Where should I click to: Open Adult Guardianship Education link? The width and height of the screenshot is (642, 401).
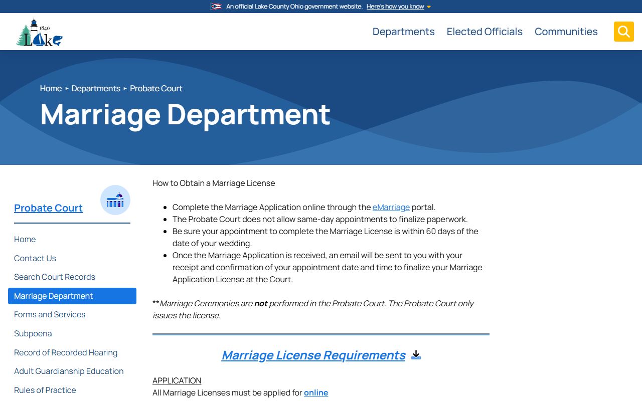click(69, 371)
